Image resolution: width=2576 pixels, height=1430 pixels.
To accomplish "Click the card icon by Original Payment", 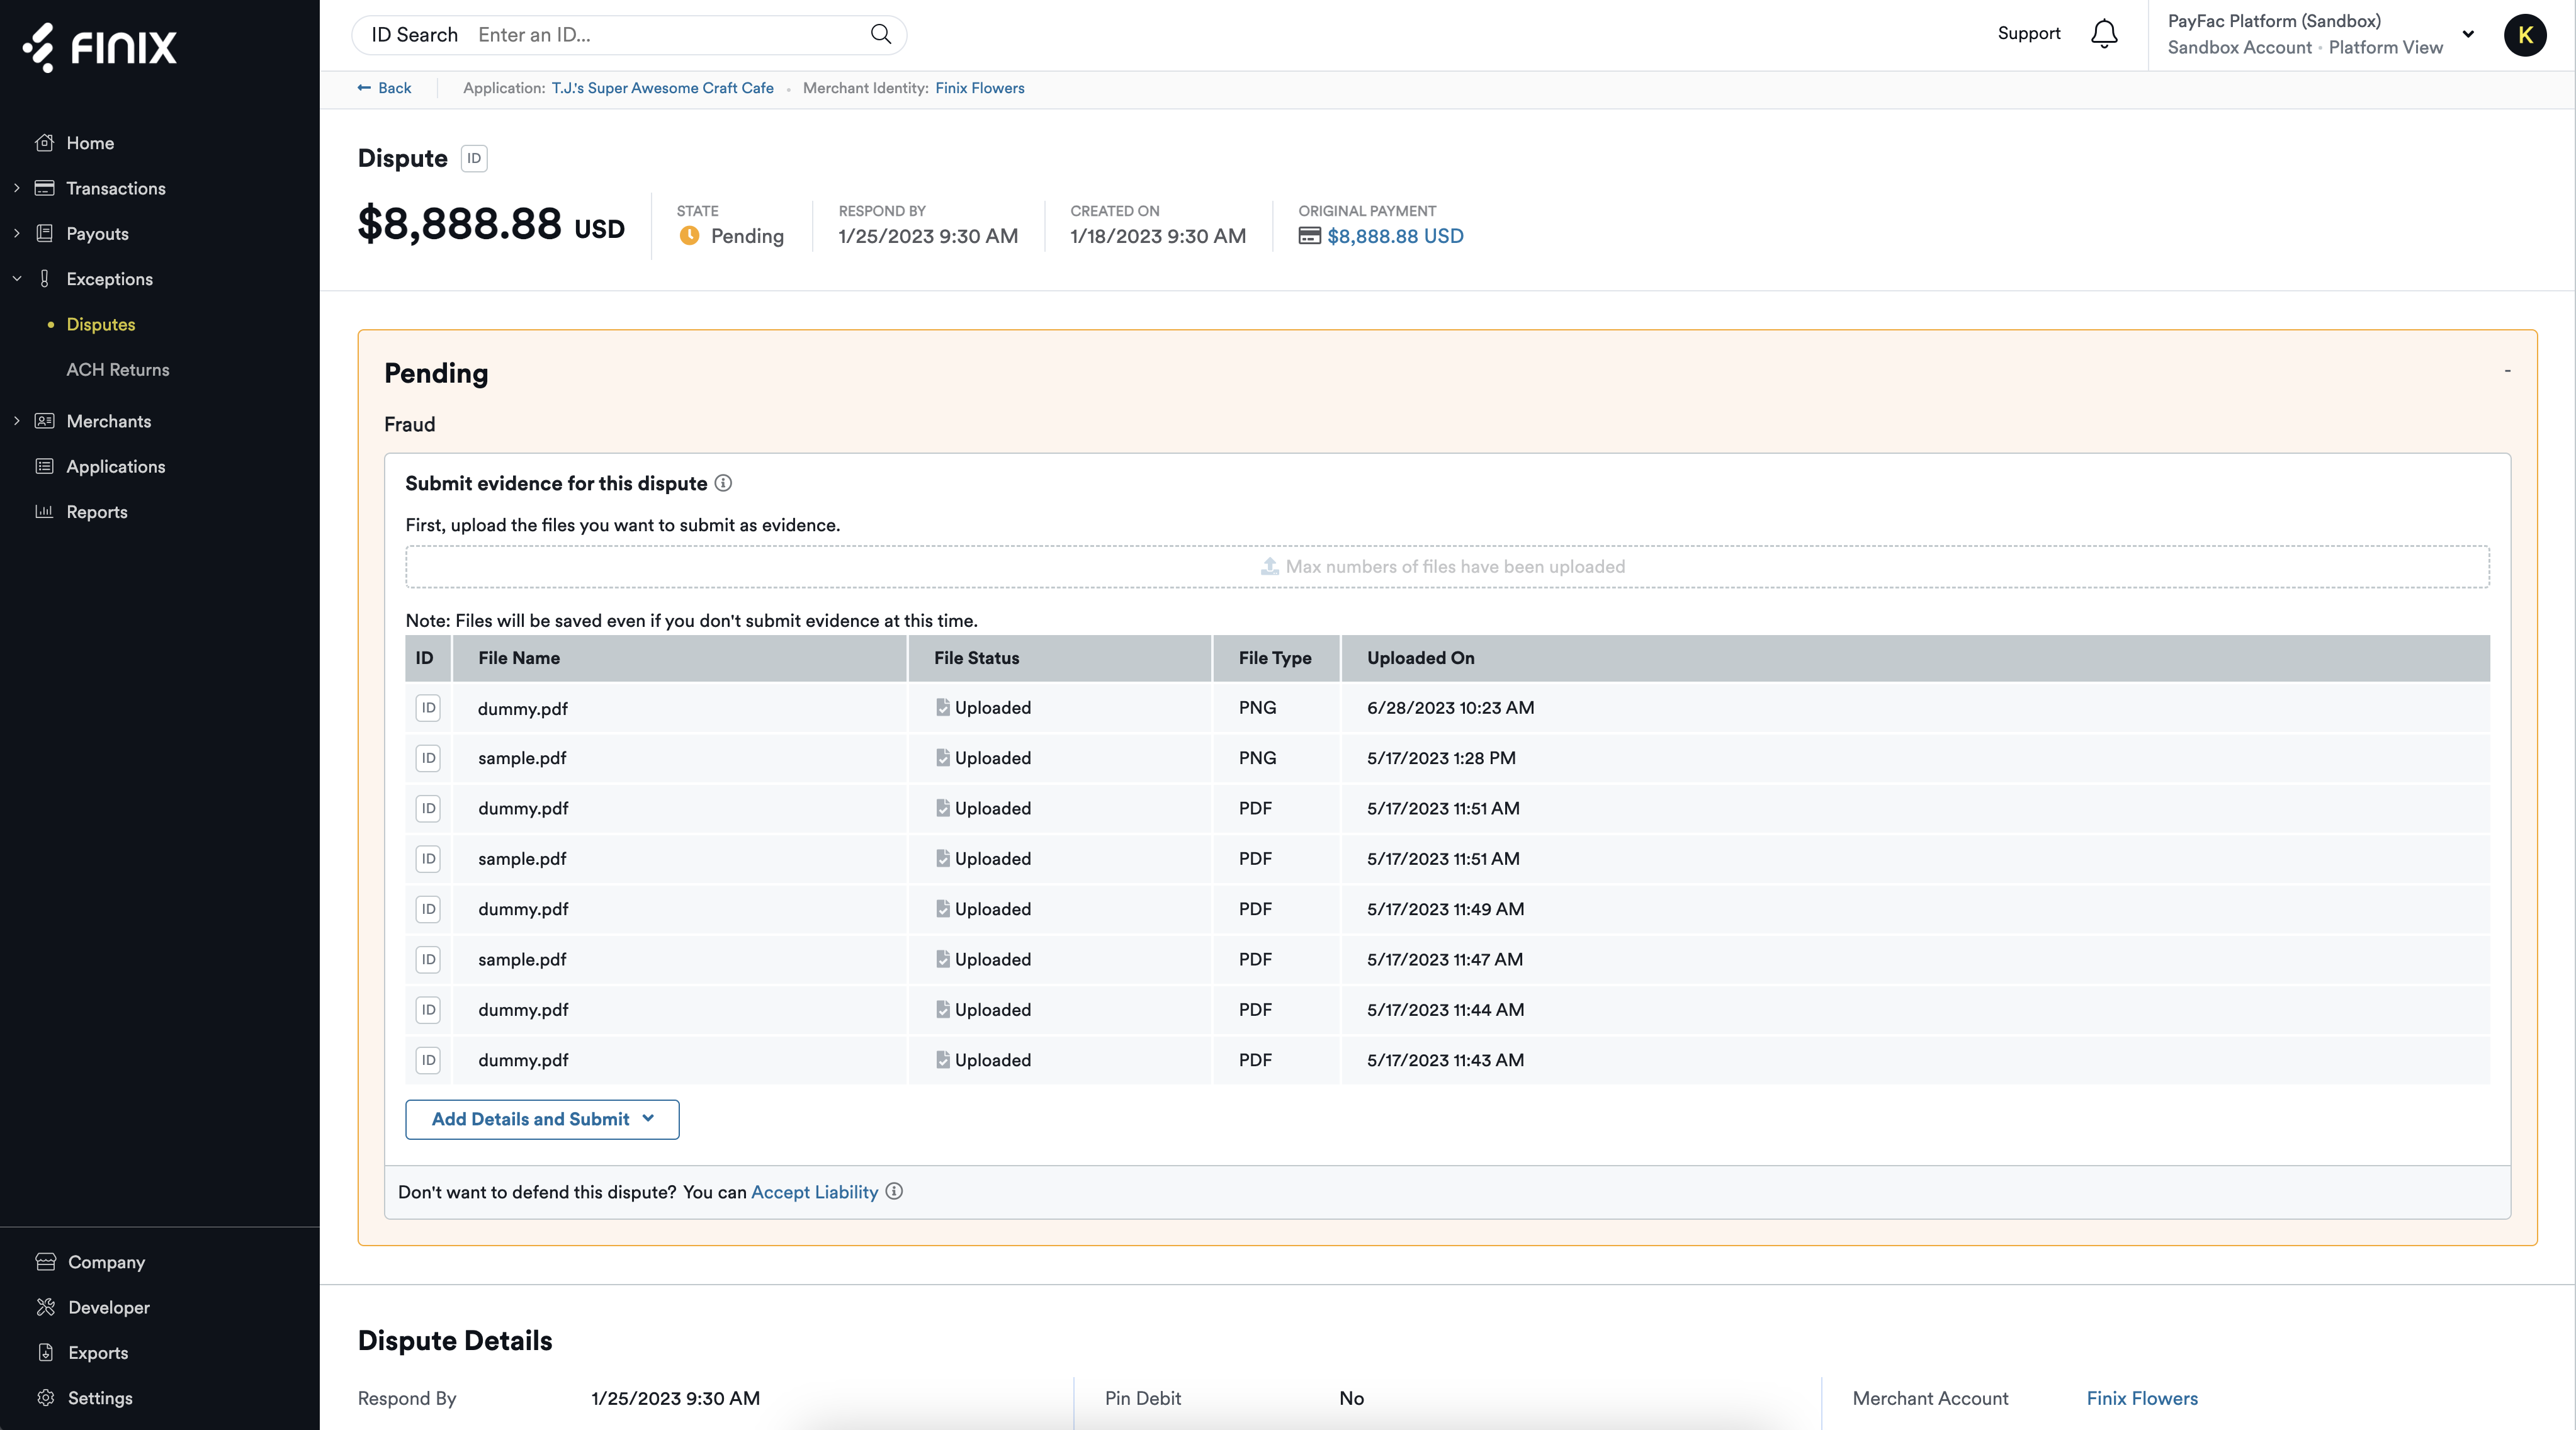I will pyautogui.click(x=1309, y=236).
